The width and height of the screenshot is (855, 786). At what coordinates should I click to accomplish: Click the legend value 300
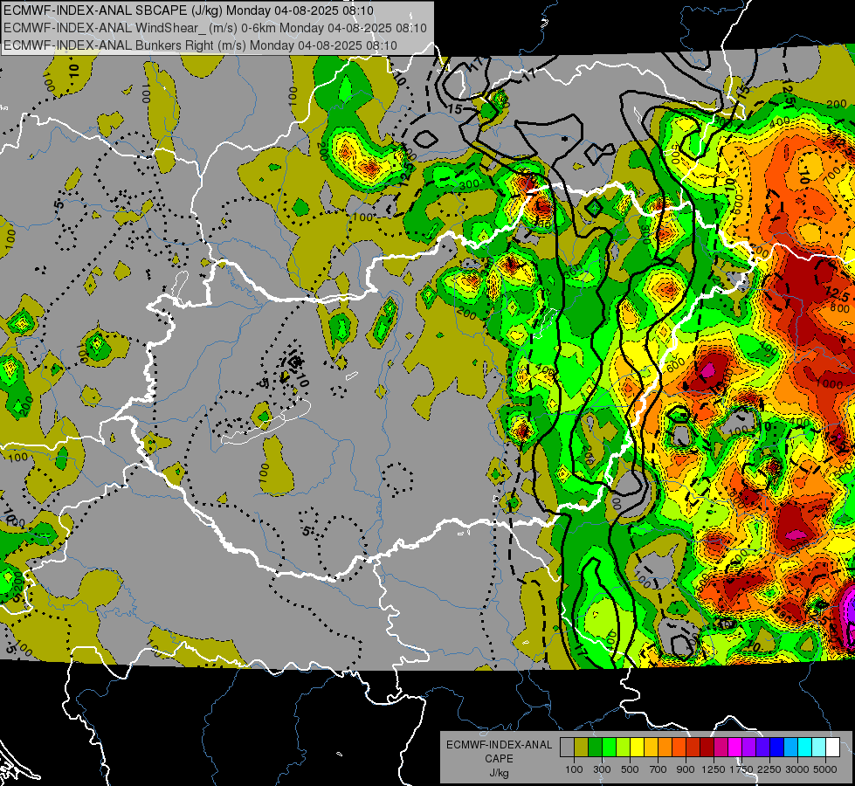[602, 769]
